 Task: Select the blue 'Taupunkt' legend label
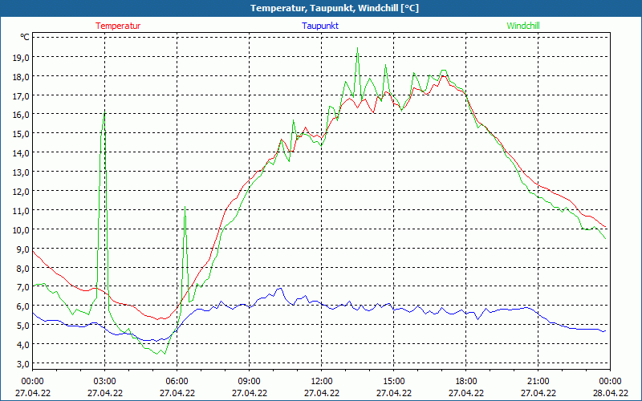(320, 26)
